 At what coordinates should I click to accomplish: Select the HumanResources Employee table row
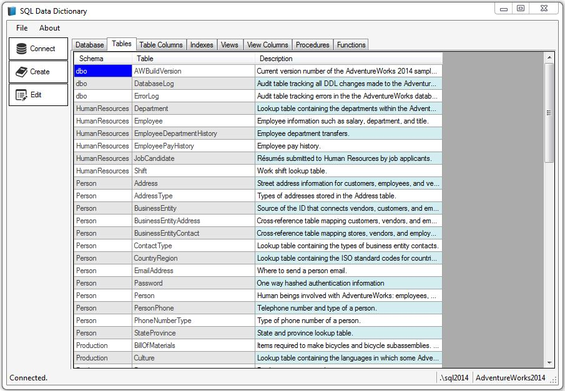point(187,120)
